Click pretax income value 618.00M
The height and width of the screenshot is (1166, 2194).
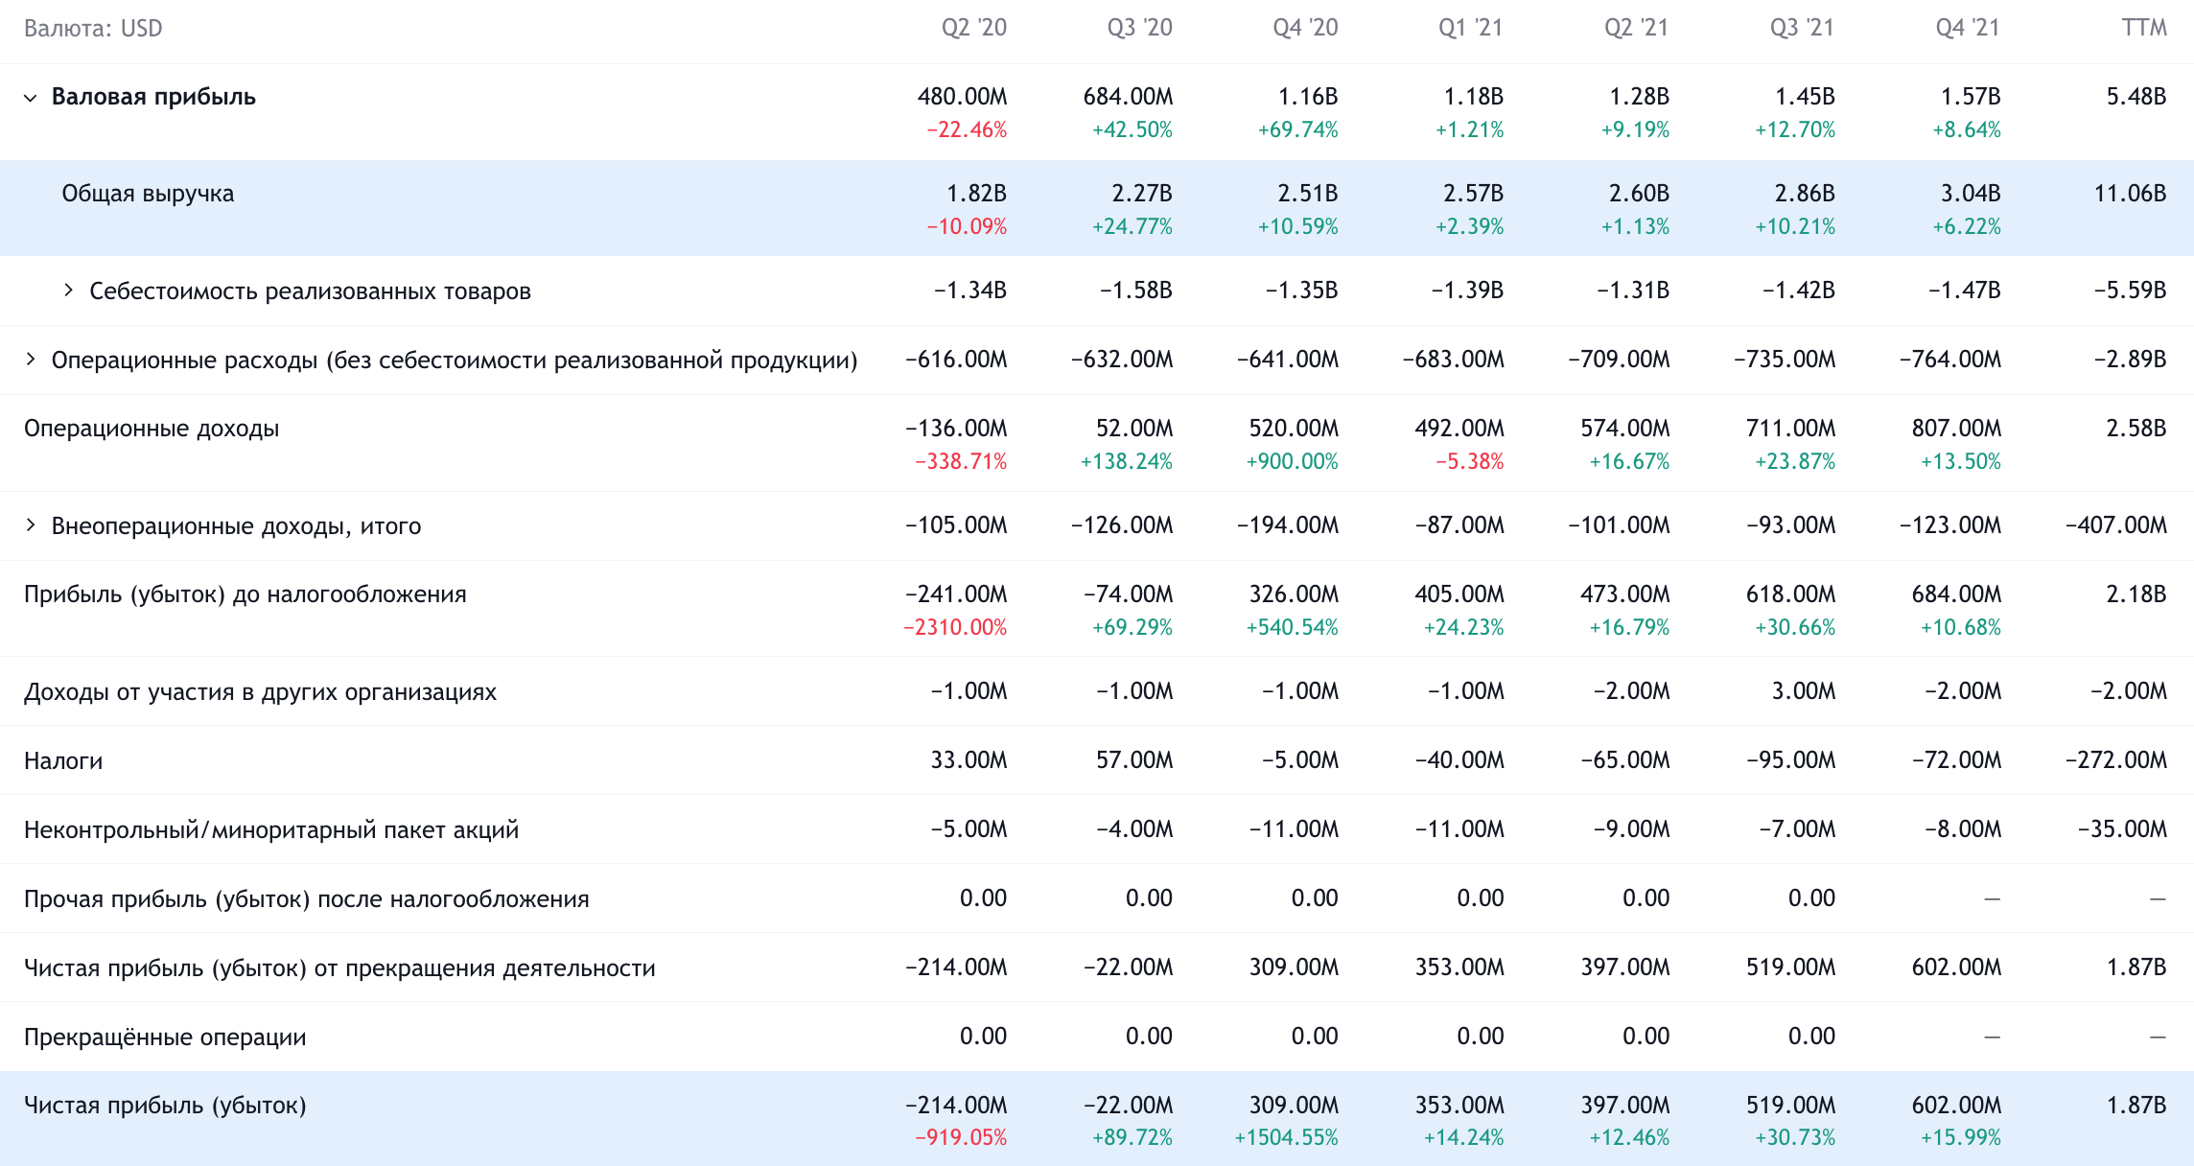(x=1790, y=595)
